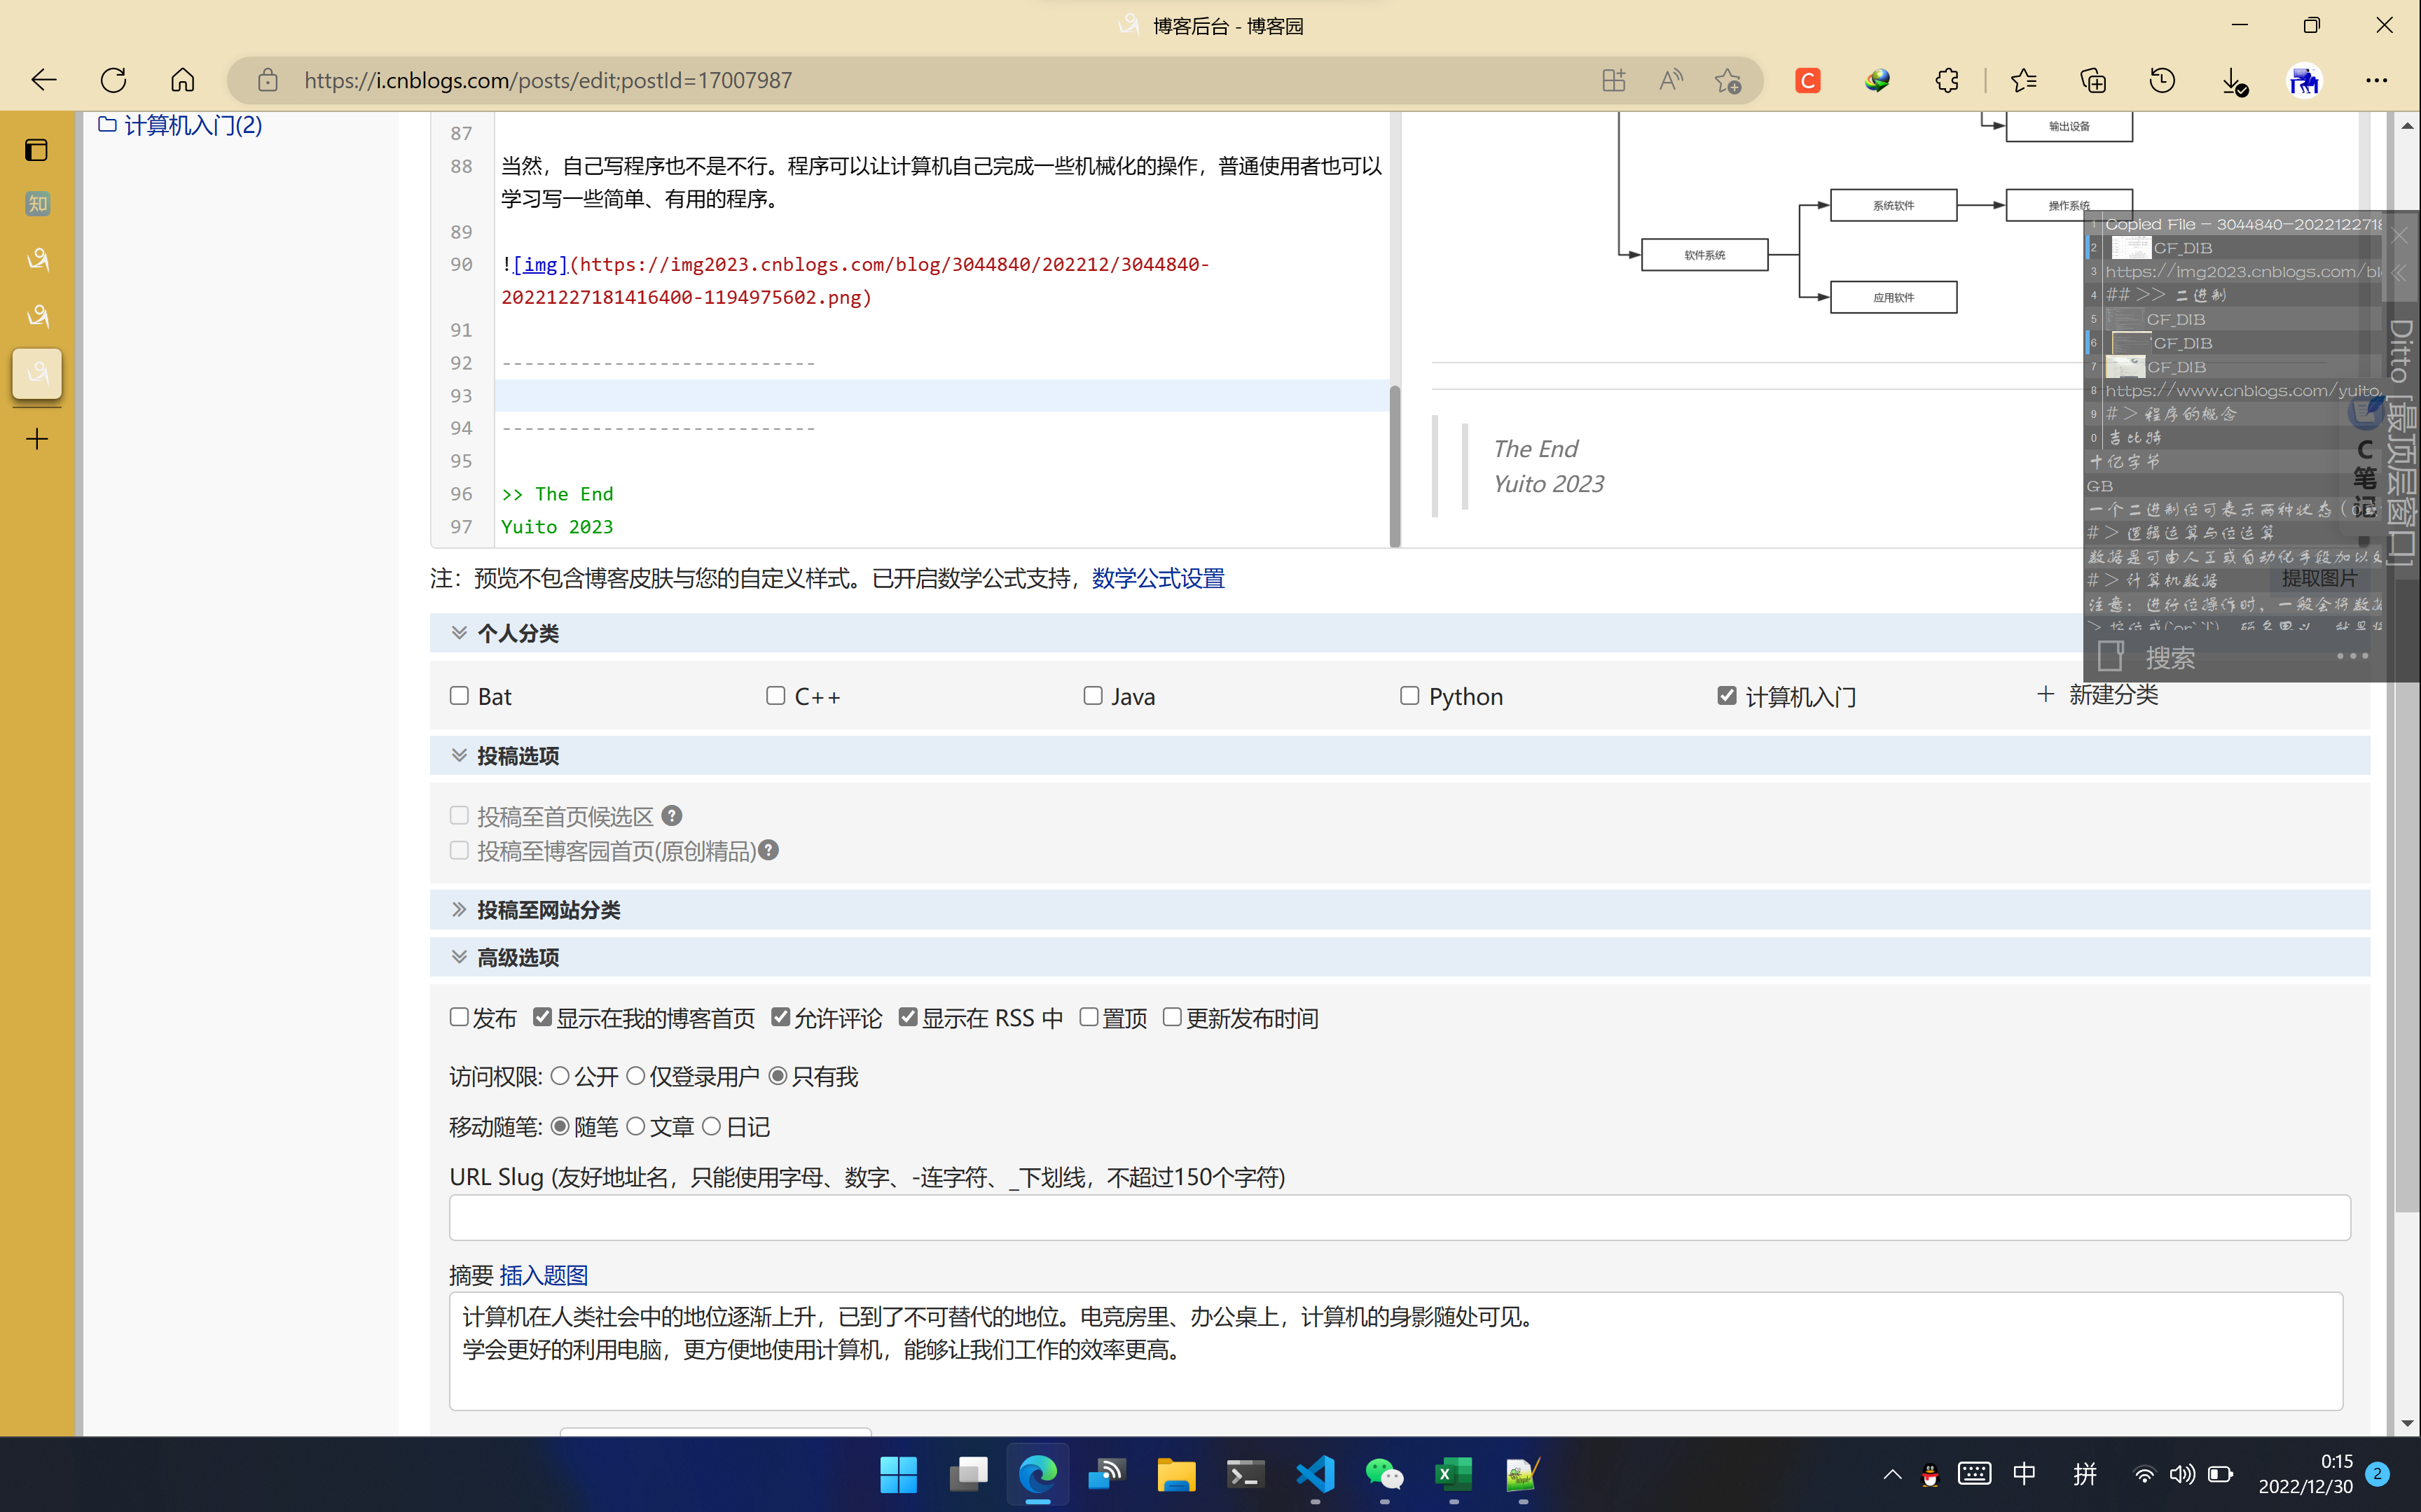Open a new tab with the plus icon
2421x1512 pixels.
(37, 438)
